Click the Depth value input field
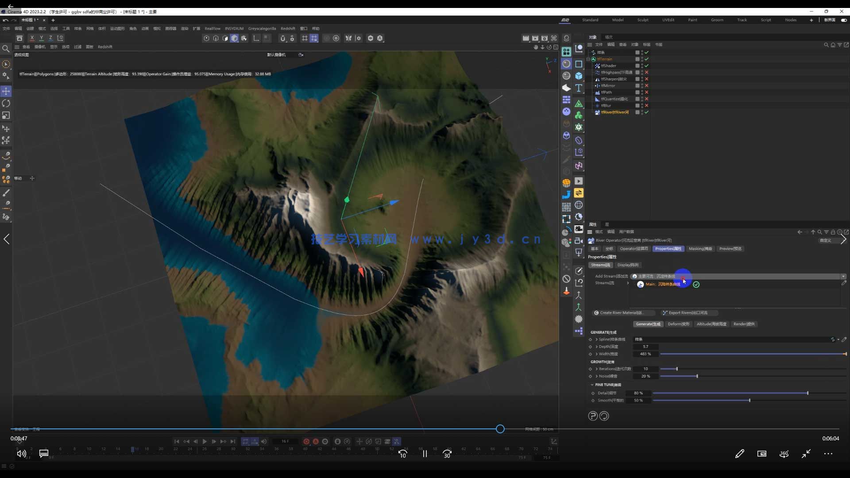The width and height of the screenshot is (850, 478). (645, 347)
